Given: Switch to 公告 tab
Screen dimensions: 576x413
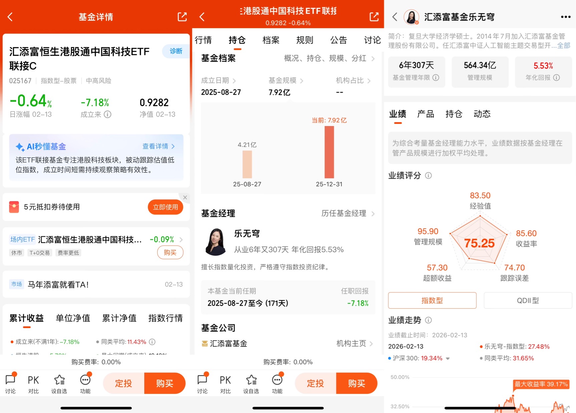Looking at the screenshot, I should 338,40.
